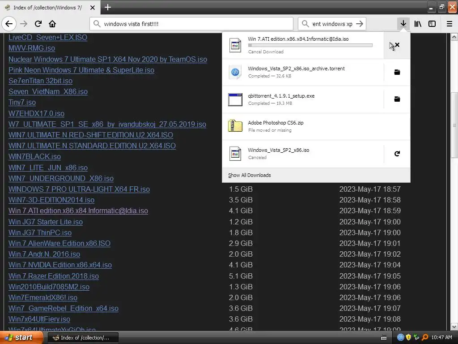Open Win7_GameRebel_Edition_x64.iso link
458x344 pixels.
[64, 309]
